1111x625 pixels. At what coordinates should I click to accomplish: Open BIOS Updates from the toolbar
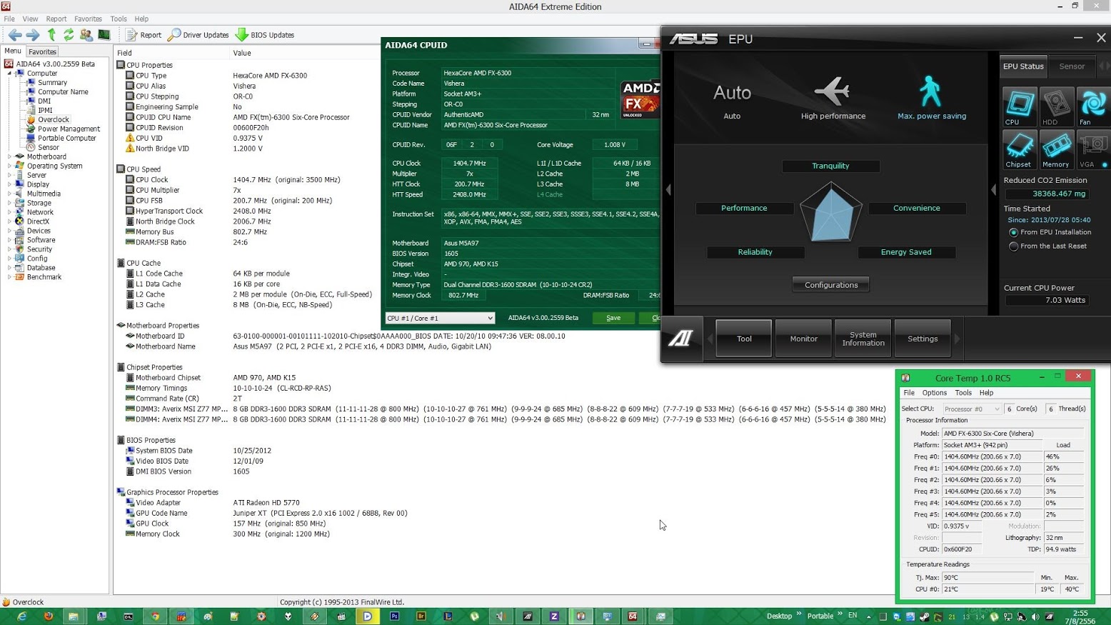(x=265, y=34)
